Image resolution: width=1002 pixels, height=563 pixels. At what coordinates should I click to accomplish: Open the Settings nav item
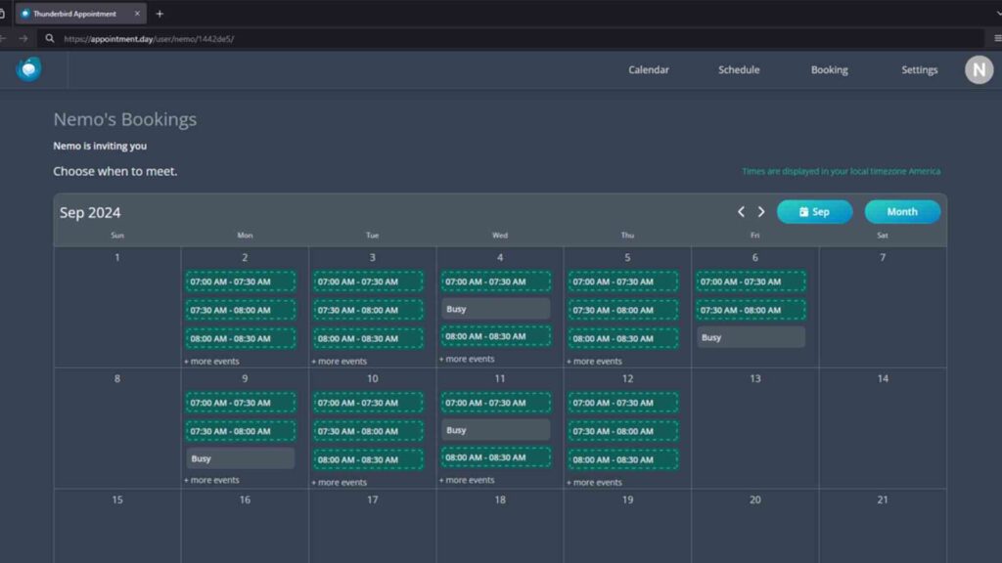pyautogui.click(x=920, y=69)
